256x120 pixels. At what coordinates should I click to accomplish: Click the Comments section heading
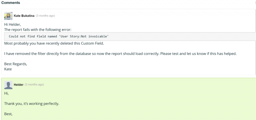pos(10,3)
